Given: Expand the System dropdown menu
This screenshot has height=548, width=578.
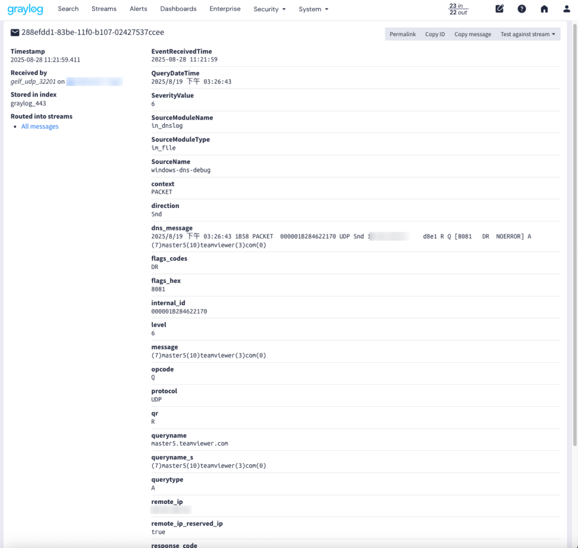Looking at the screenshot, I should tap(313, 9).
